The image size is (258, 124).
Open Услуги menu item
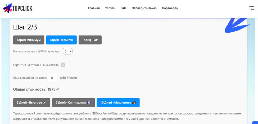point(110,8)
